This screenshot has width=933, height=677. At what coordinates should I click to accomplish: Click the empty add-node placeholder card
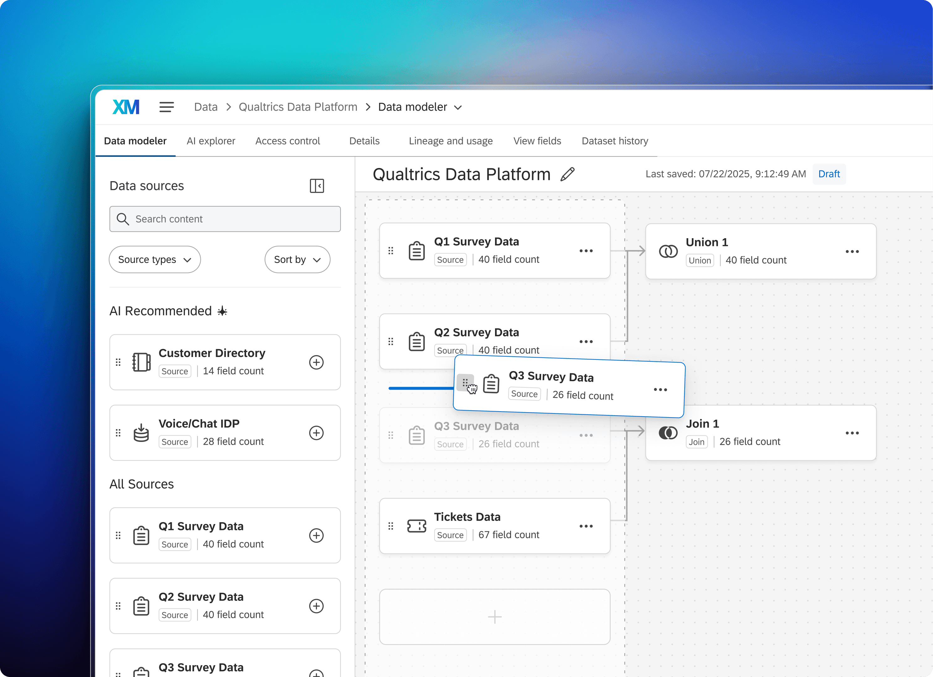coord(494,617)
